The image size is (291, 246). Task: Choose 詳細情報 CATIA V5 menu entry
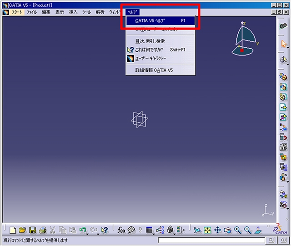click(x=161, y=70)
